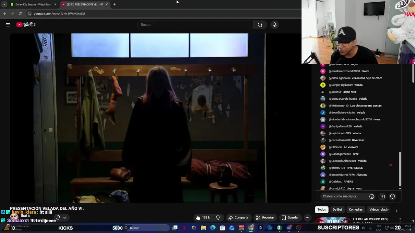Image resolution: width=415 pixels, height=233 pixels.
Task: Open Discord from the taskbar
Action: (289, 228)
